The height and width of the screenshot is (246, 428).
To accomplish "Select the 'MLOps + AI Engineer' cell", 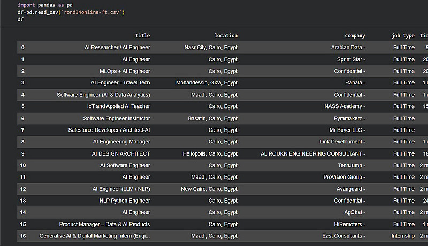I will [125, 71].
